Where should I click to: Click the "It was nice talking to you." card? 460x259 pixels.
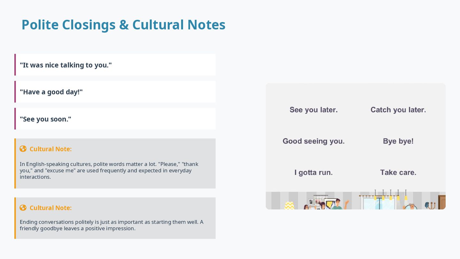pos(115,65)
